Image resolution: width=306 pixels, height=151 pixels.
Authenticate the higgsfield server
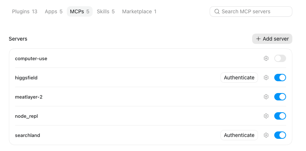click(239, 78)
